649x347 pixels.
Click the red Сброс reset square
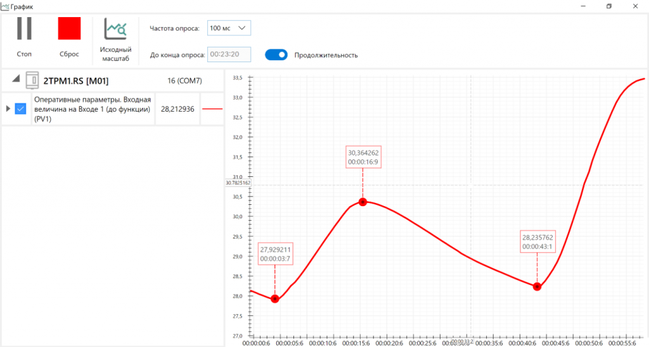point(69,29)
